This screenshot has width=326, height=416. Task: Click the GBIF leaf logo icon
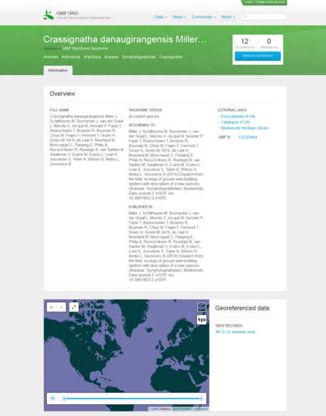point(48,14)
